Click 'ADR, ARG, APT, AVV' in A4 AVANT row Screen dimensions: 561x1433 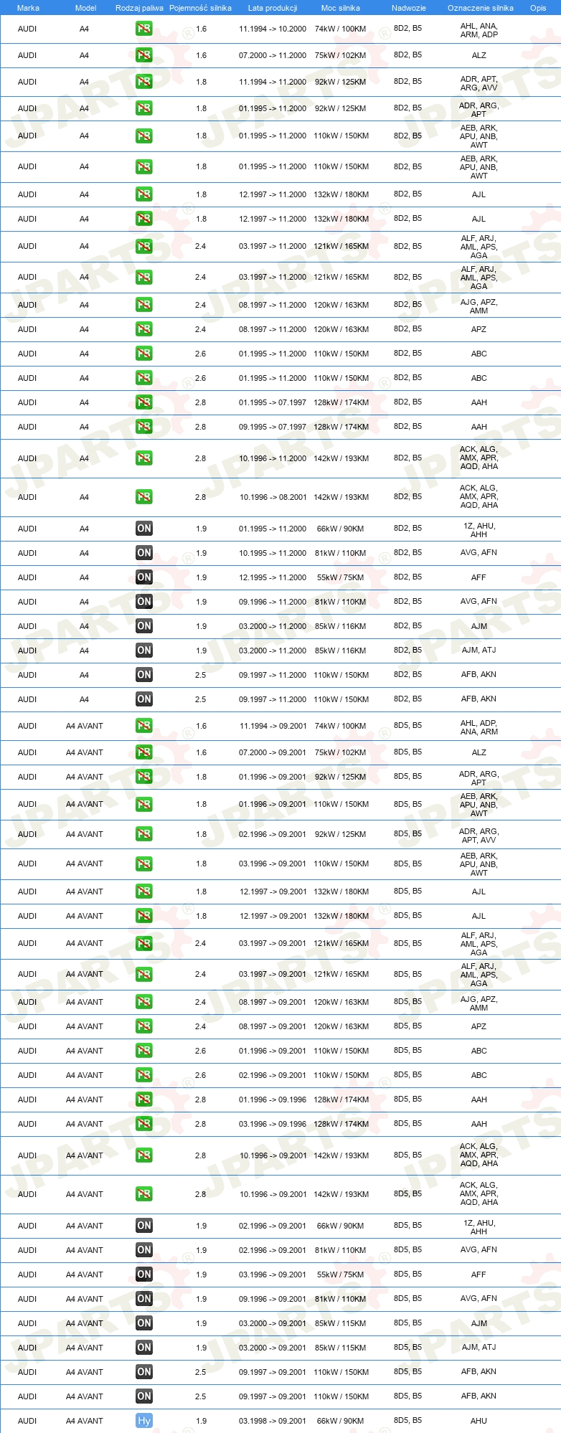(479, 836)
